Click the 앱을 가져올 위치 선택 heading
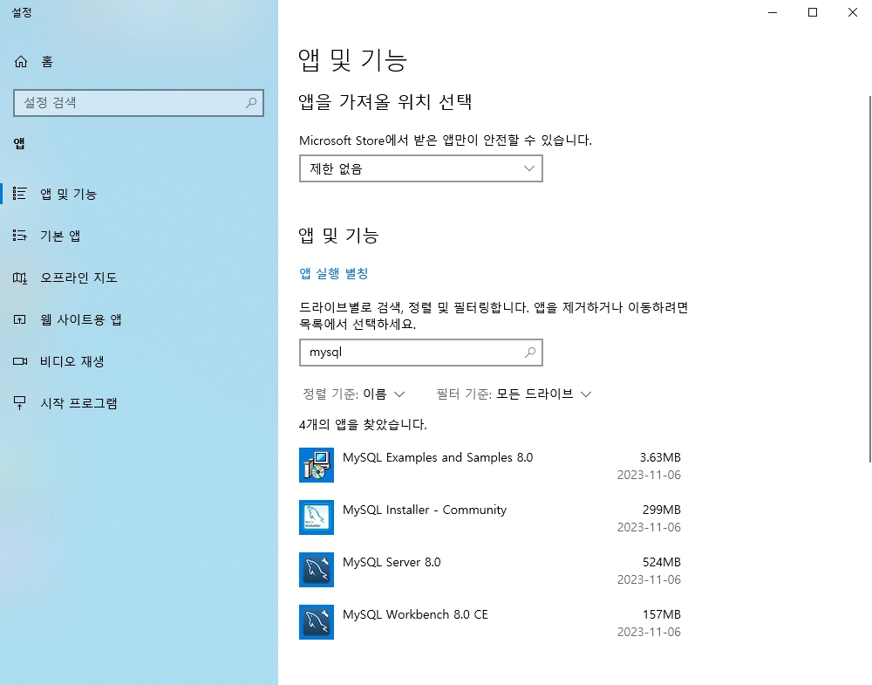Viewport: 872px width, 685px height. pyautogui.click(x=385, y=102)
